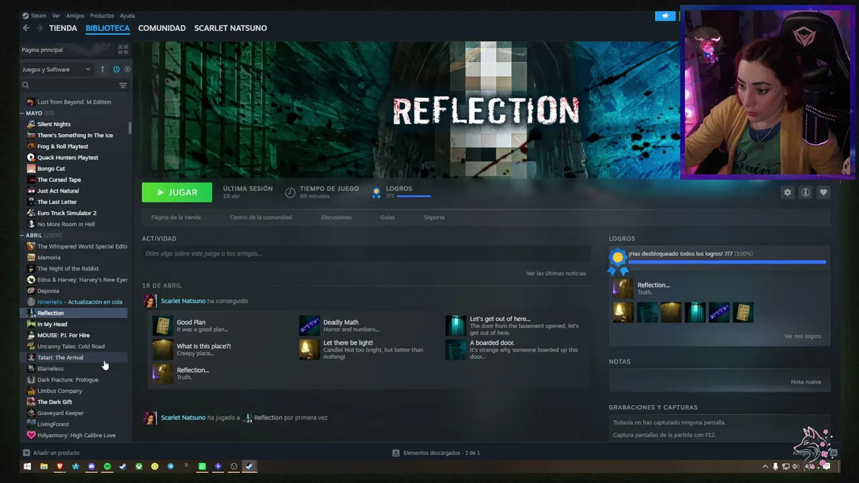This screenshot has width=859, height=483.
Task: Go forward with the right navigation arrow
Action: coord(40,28)
